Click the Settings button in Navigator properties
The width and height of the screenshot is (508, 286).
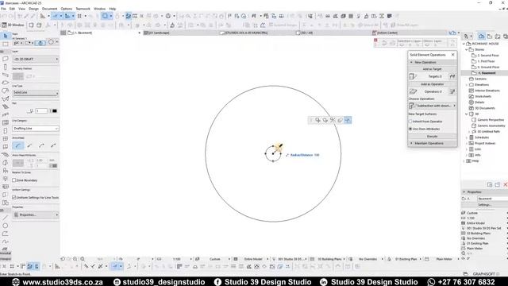point(485,205)
